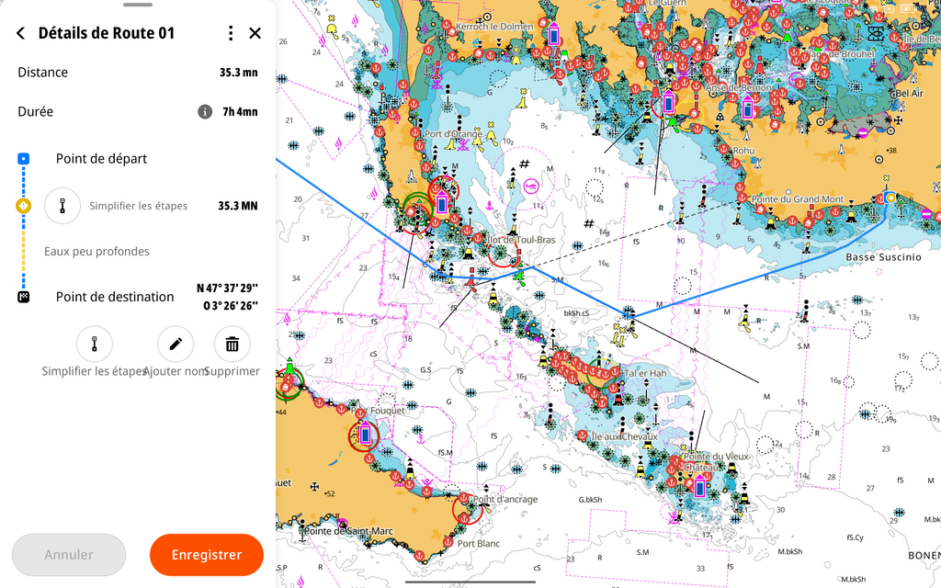Screen dimensions: 941x588
Task: Delete the route with the Supprimer trash icon
Action: click(x=232, y=345)
